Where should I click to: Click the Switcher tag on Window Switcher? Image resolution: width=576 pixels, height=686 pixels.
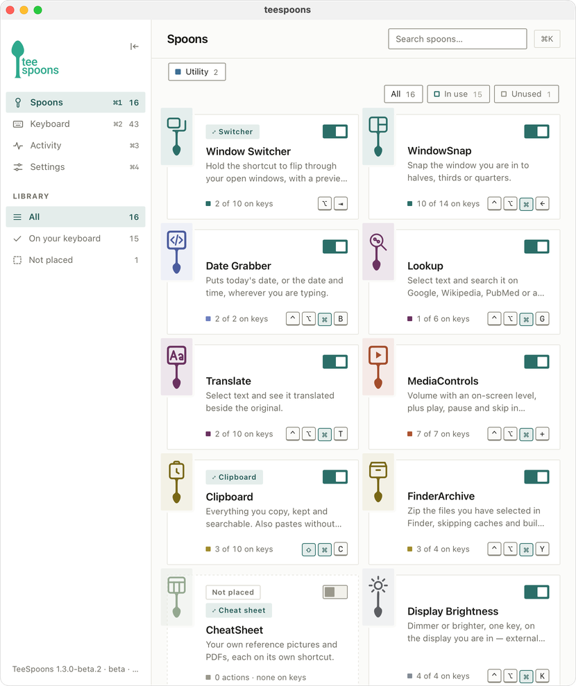tap(232, 132)
